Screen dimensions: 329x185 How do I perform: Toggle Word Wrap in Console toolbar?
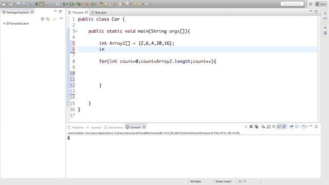(x=274, y=127)
